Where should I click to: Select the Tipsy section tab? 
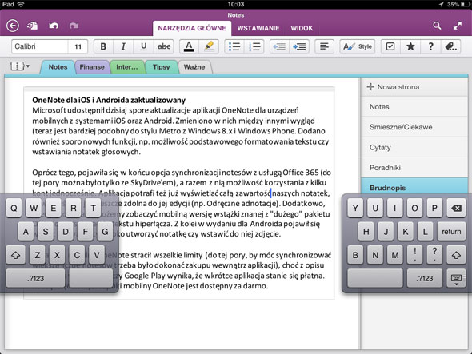(161, 67)
